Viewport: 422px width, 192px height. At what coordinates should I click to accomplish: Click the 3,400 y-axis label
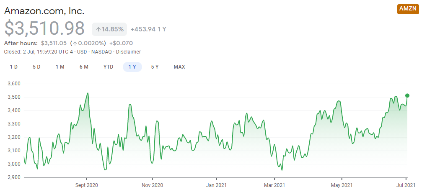tap(13, 110)
